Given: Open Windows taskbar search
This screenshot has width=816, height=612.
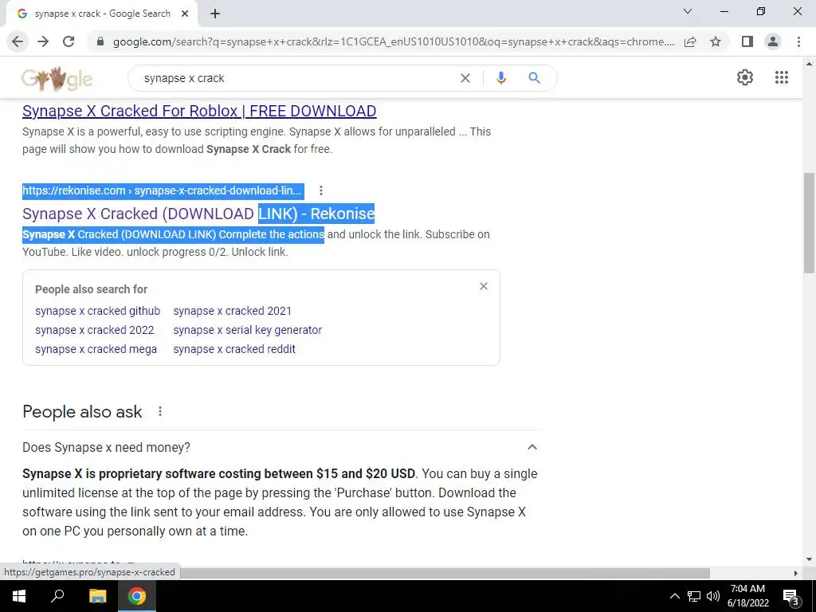Looking at the screenshot, I should click(x=57, y=596).
